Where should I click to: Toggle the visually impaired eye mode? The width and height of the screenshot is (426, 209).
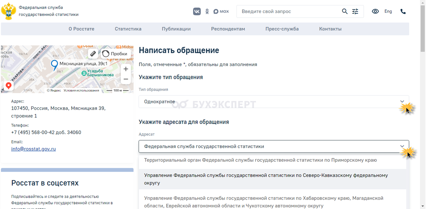(x=375, y=11)
